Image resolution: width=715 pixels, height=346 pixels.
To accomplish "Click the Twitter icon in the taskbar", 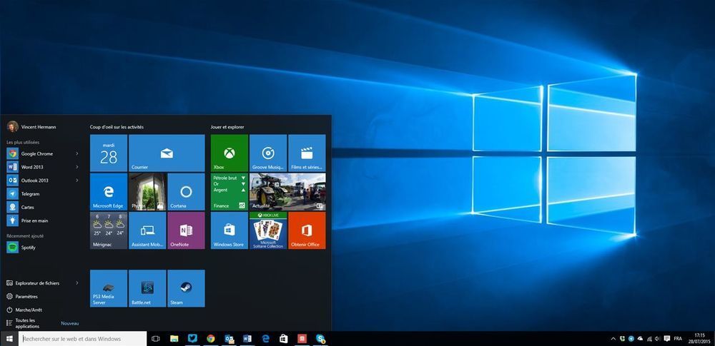I will (192, 339).
